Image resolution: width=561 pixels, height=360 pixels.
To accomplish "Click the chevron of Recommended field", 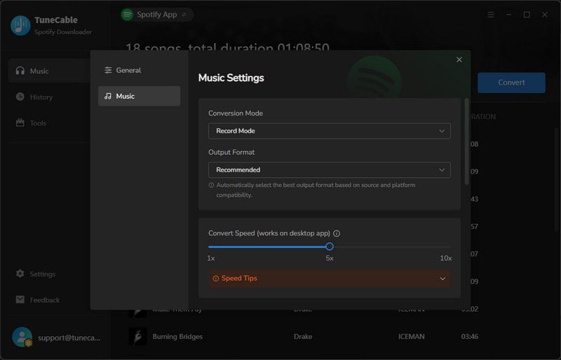I will point(442,169).
